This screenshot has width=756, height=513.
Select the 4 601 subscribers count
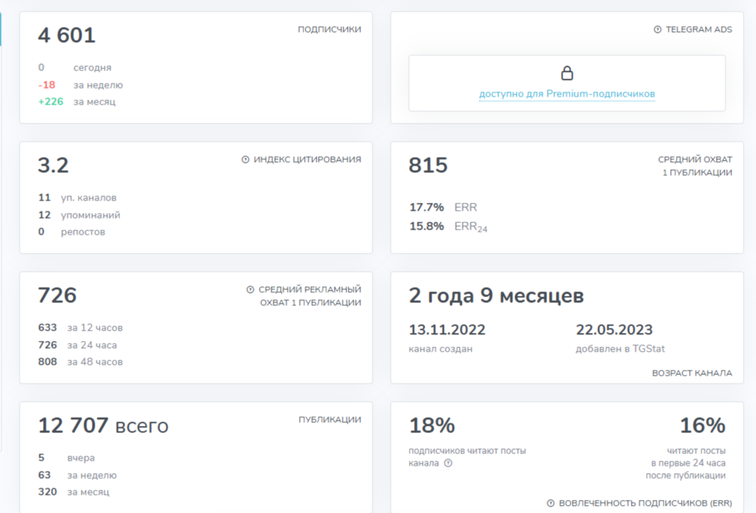click(67, 36)
